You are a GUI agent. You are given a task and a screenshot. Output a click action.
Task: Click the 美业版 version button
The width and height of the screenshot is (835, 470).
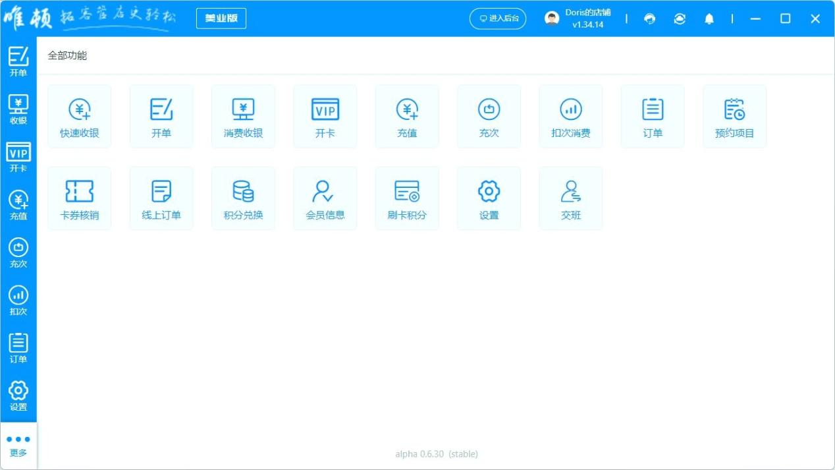[221, 18]
